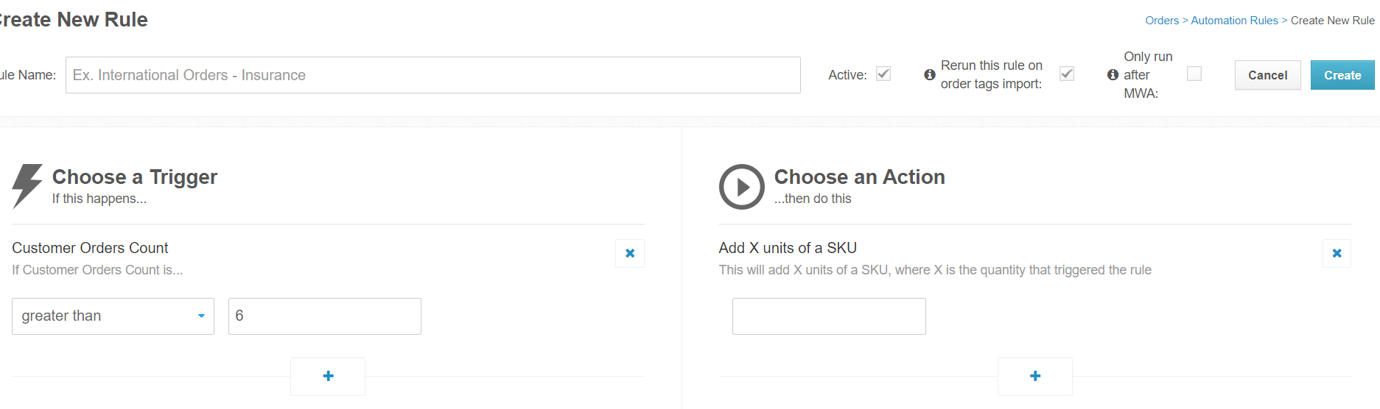Open the greater than condition dropdown
Viewport: 1380px width, 409px height.
[x=113, y=316]
